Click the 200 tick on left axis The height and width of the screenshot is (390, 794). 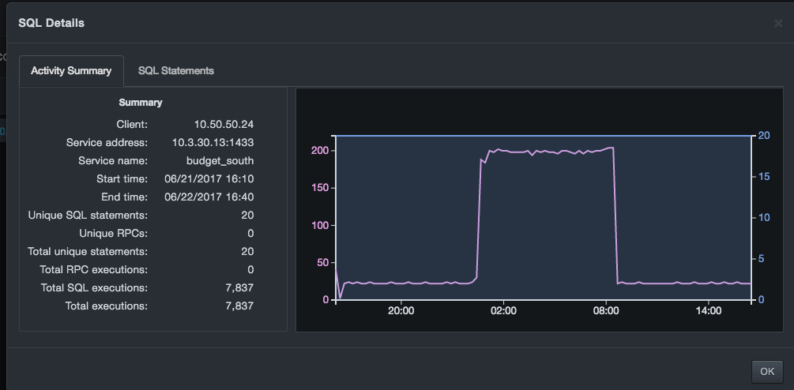pyautogui.click(x=321, y=150)
